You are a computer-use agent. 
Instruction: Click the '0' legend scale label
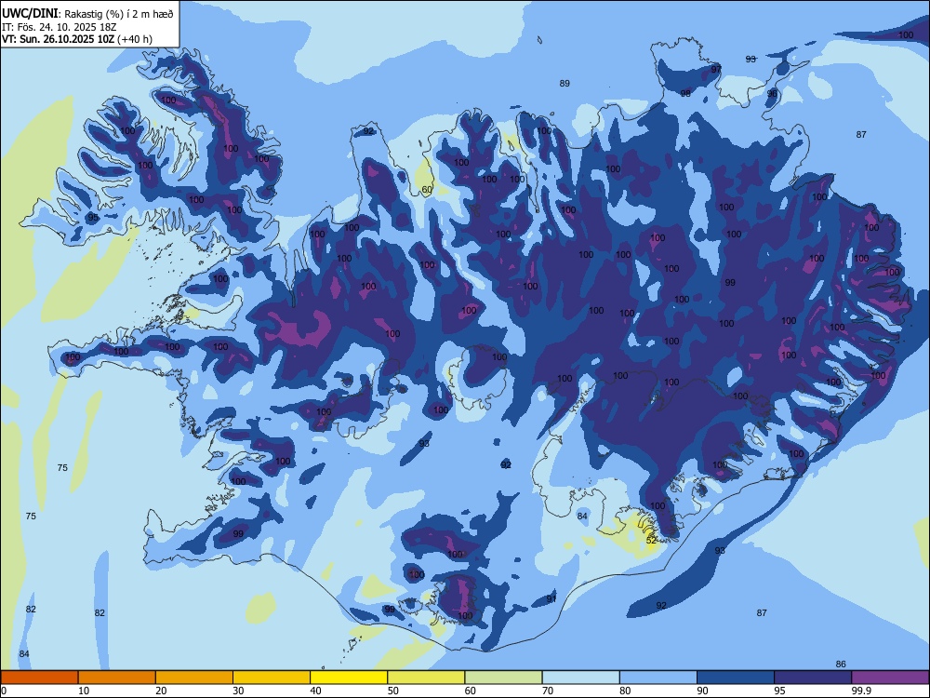click(x=4, y=691)
